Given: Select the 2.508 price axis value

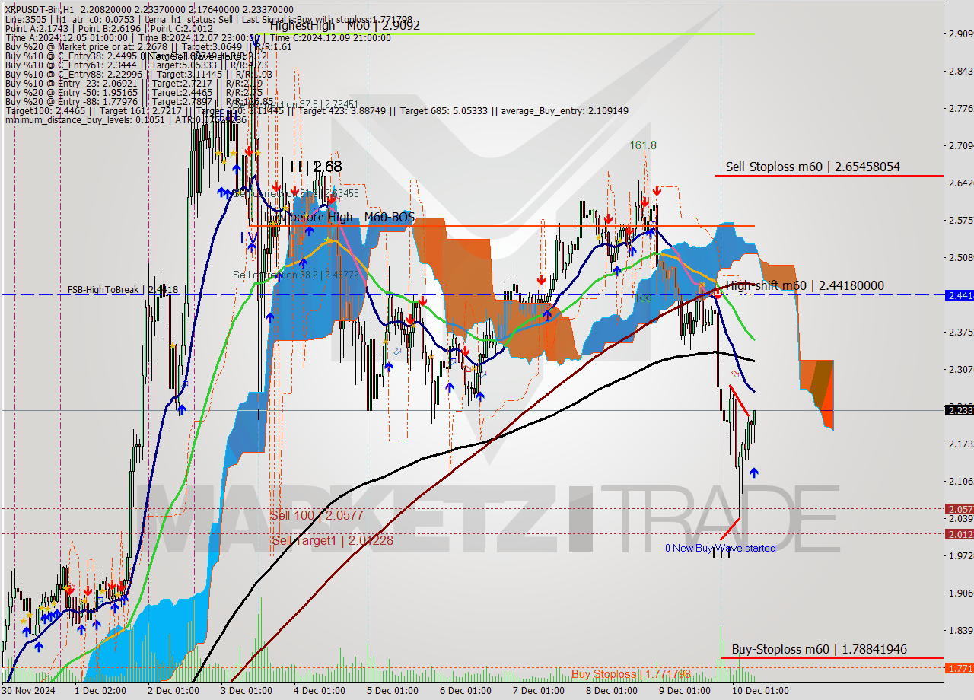Looking at the screenshot, I should 960,257.
